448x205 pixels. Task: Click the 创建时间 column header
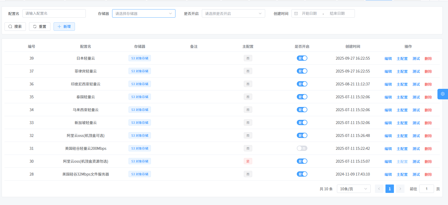353,47
